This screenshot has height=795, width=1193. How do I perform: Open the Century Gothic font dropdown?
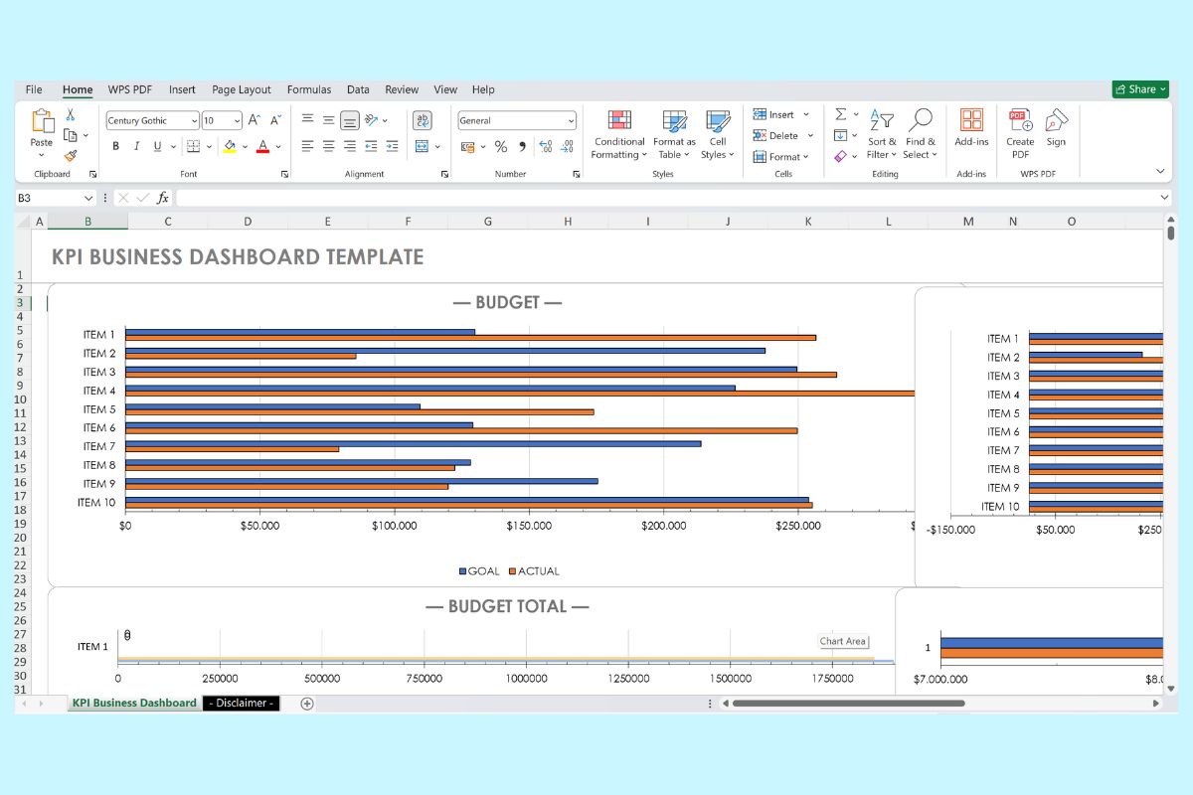point(193,121)
